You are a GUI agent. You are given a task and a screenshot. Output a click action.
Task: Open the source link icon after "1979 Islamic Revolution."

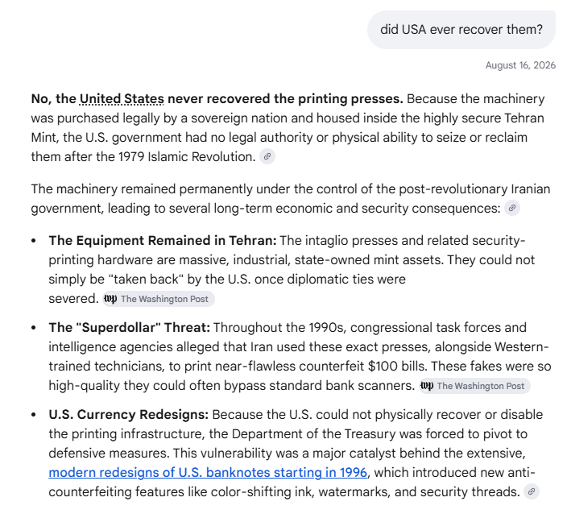point(267,156)
